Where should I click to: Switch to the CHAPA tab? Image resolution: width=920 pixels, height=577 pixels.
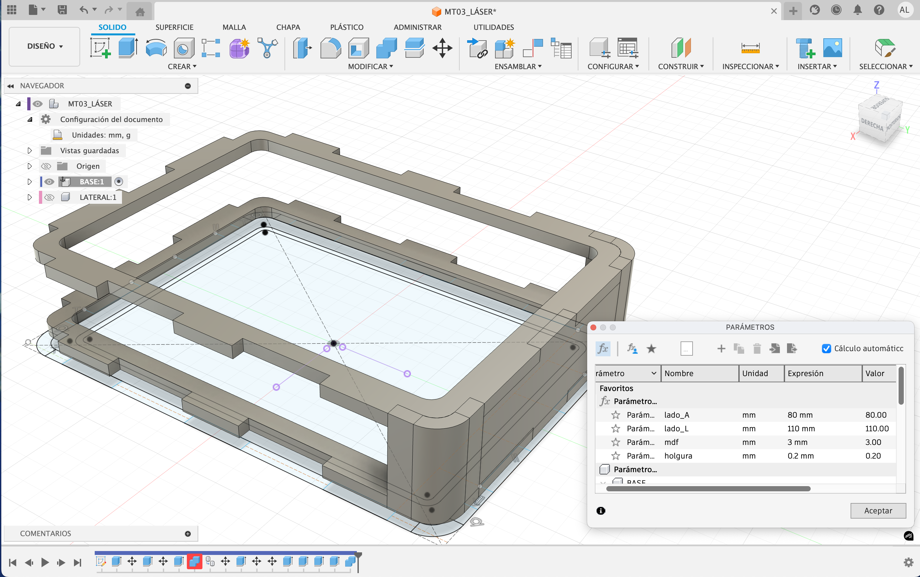tap(288, 27)
